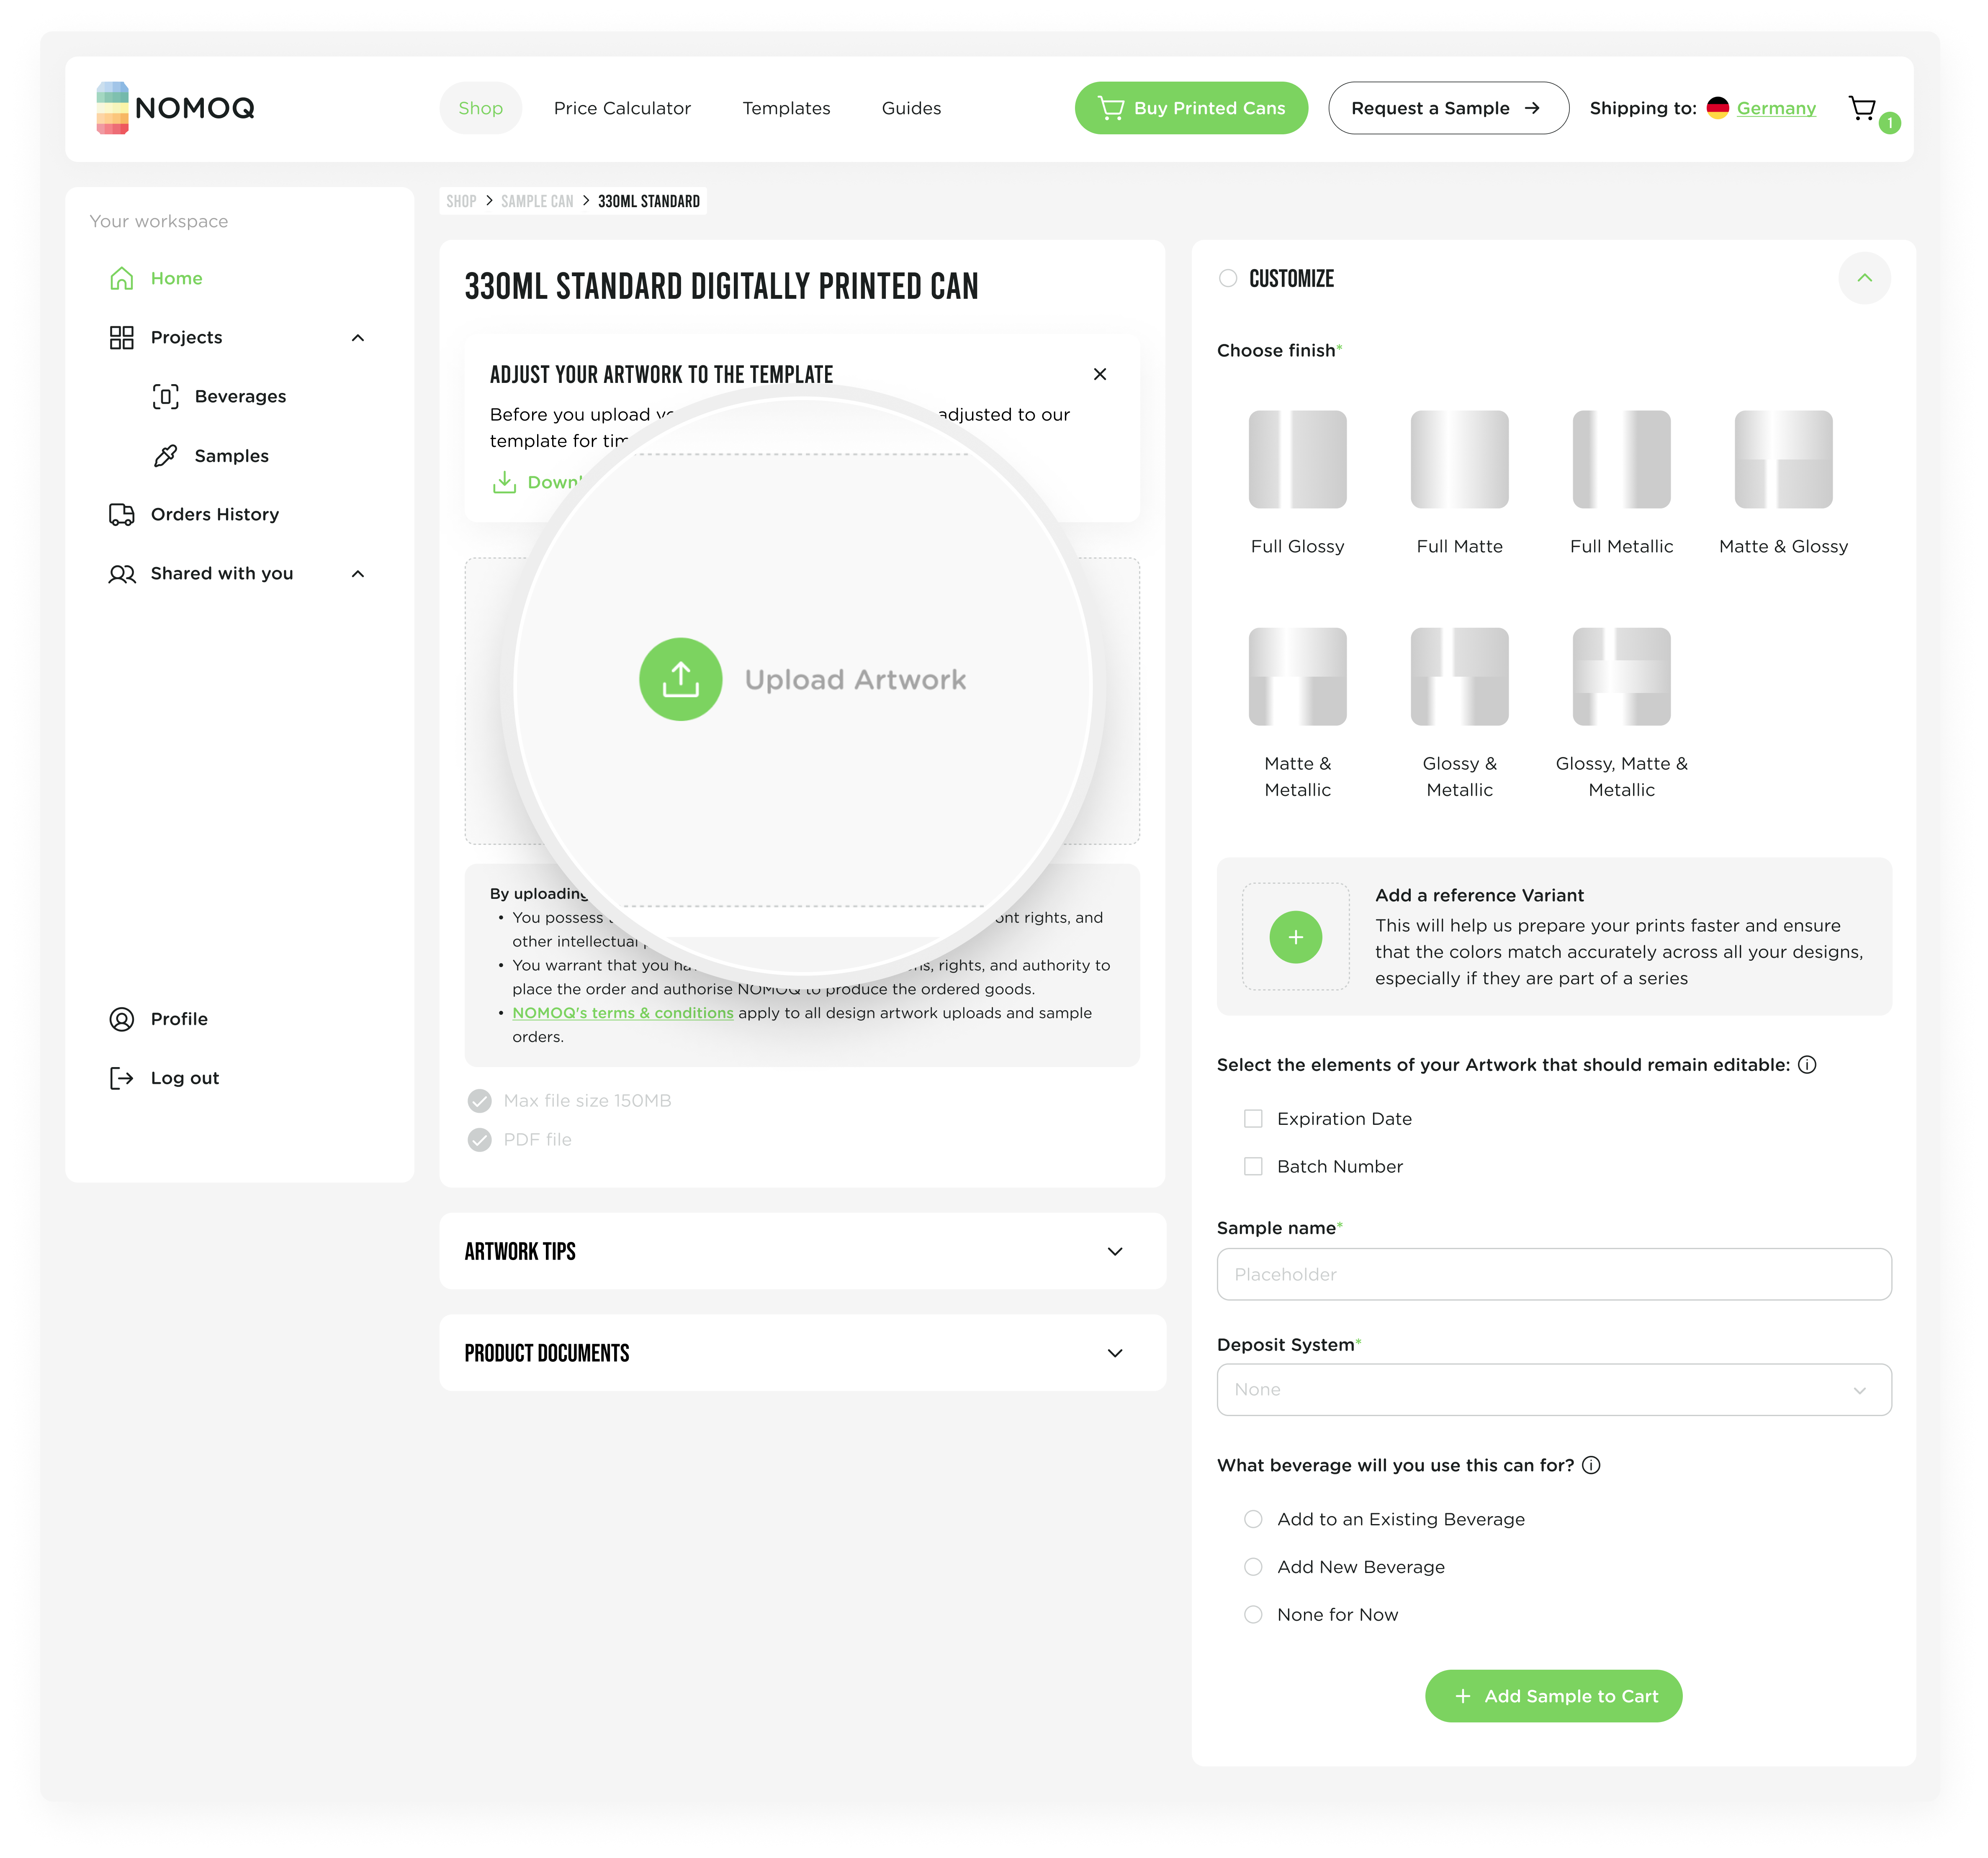
Task: Click the Download template icon
Action: point(505,483)
